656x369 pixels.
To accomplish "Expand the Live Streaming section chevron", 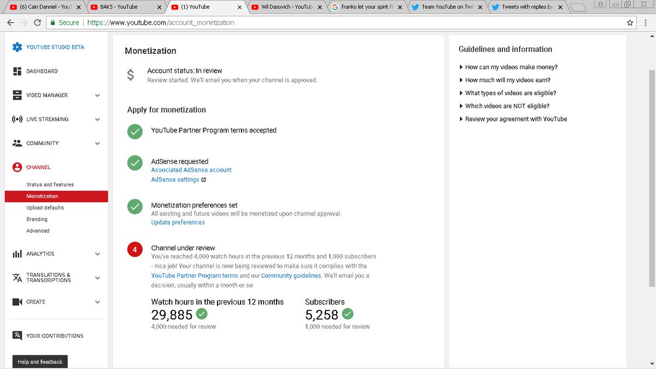I will click(x=97, y=119).
